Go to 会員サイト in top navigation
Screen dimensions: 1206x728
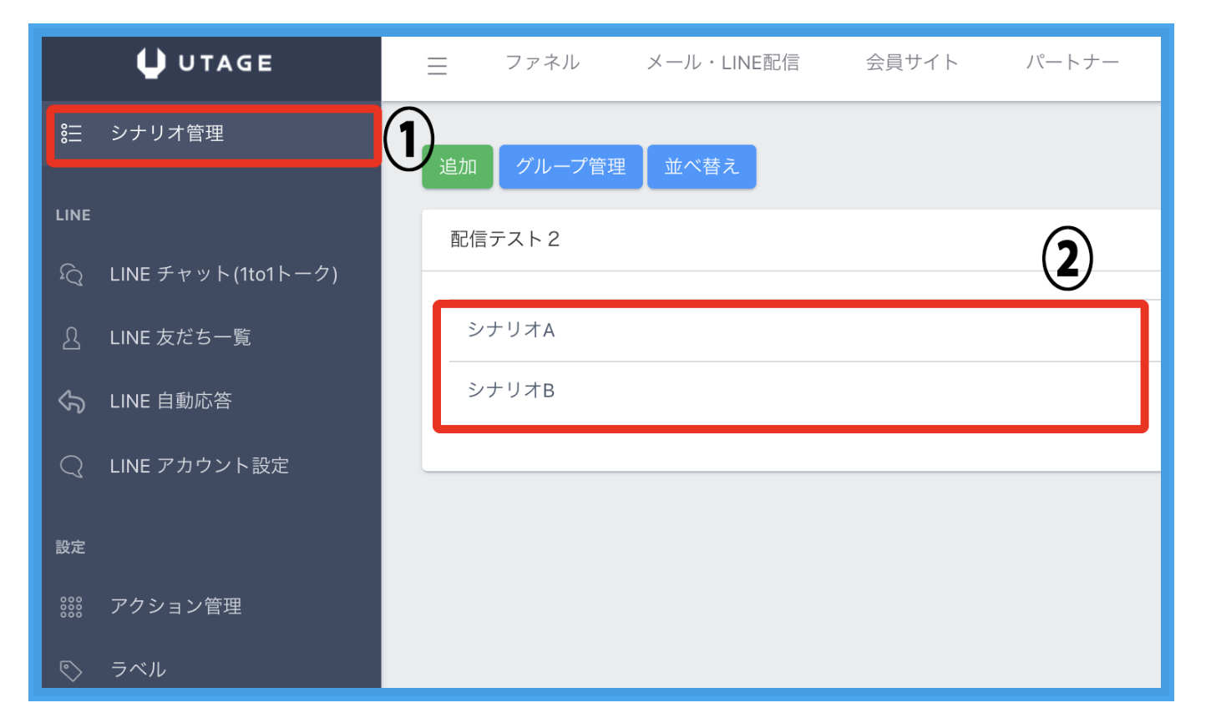(x=911, y=63)
